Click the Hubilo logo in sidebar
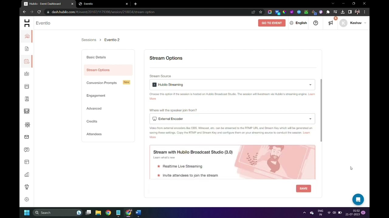The height and width of the screenshot is (218, 389). (x=27, y=23)
